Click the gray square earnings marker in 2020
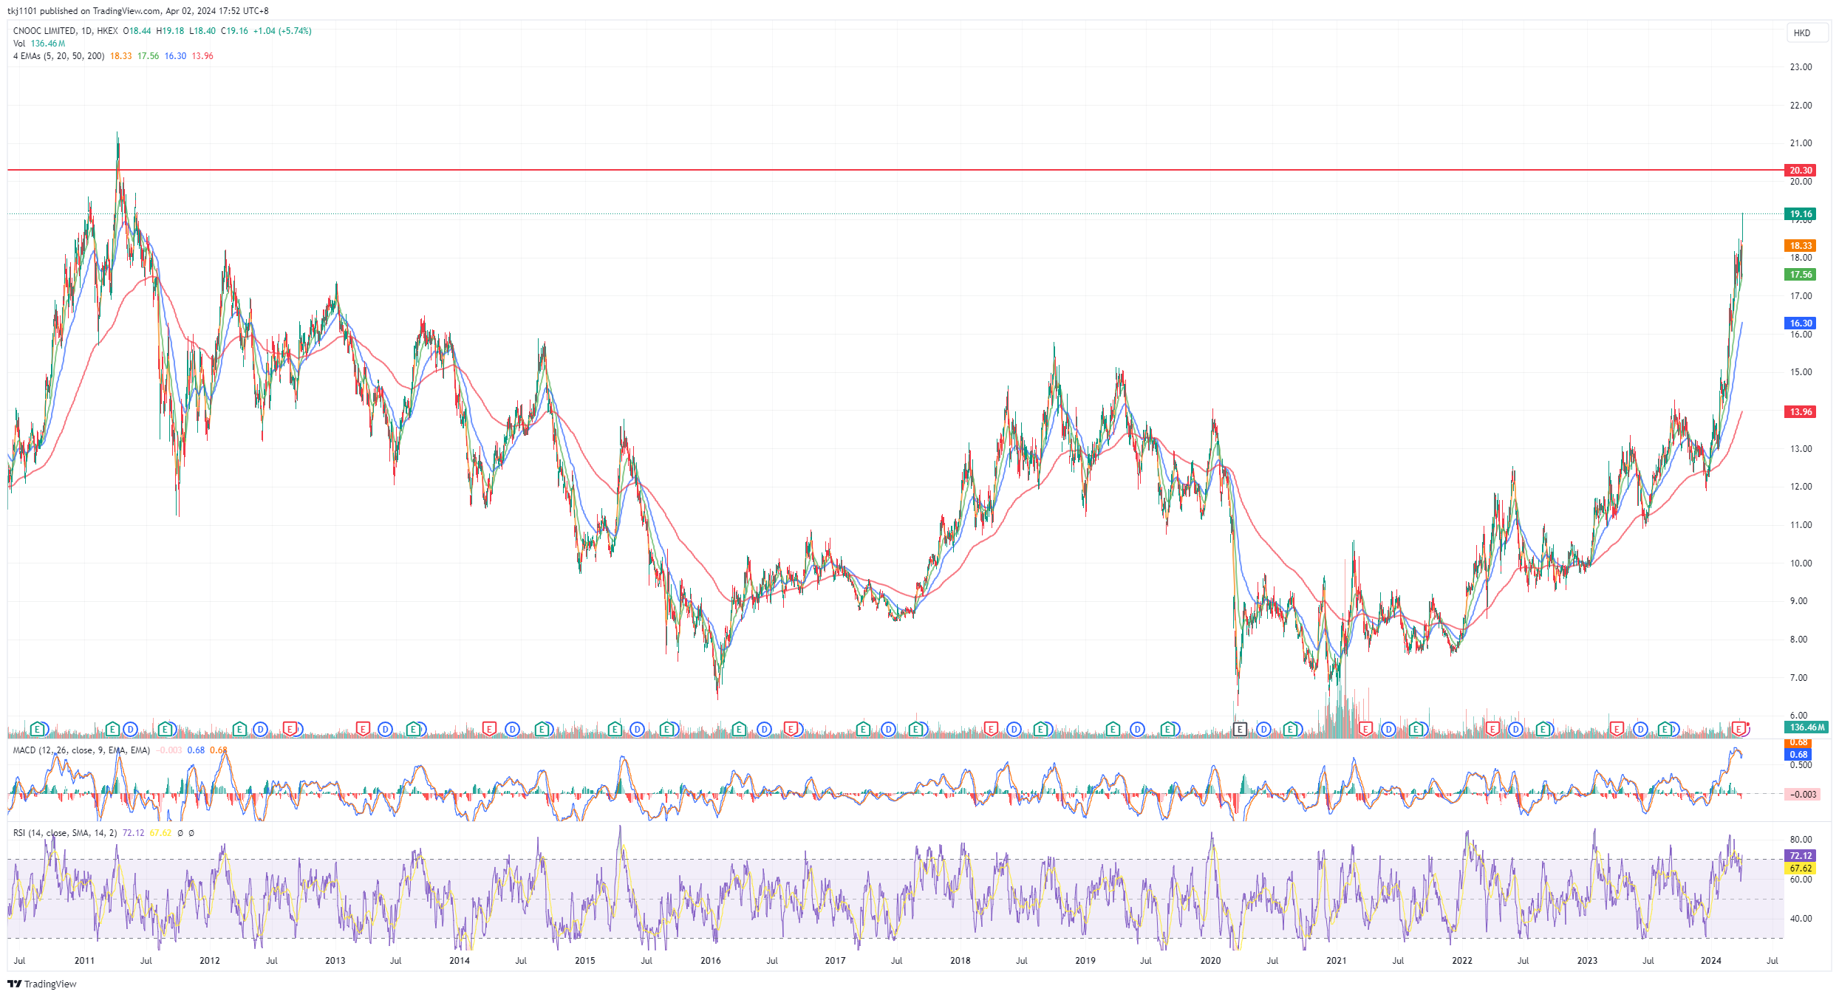 click(1240, 729)
